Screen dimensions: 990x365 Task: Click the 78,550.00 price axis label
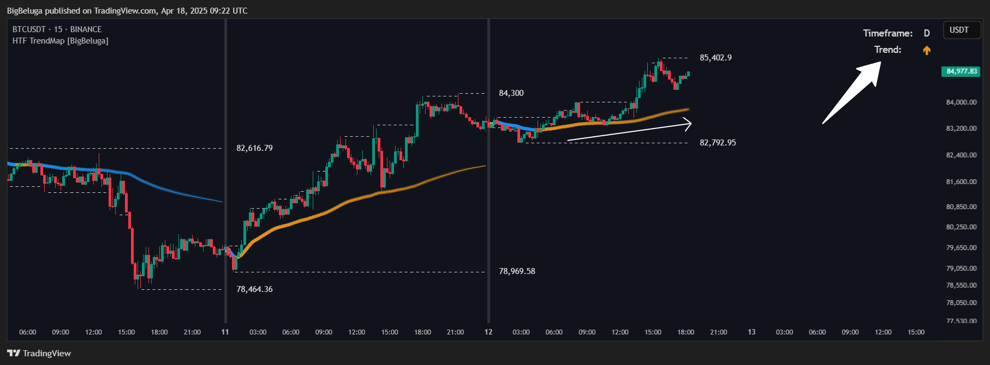[x=962, y=285]
